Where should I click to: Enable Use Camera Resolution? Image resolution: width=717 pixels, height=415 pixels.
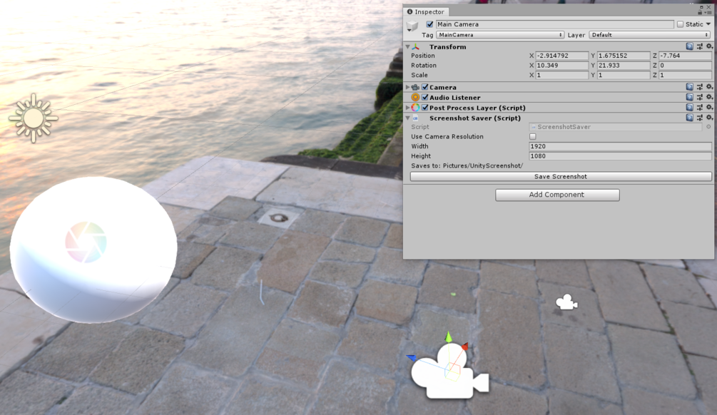(533, 136)
